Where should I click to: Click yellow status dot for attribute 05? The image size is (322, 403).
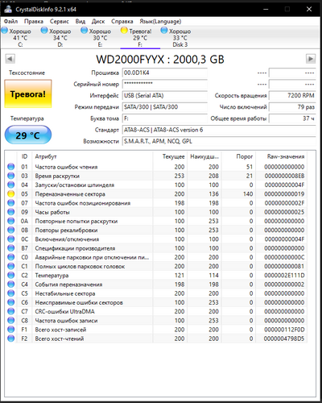(x=11, y=193)
